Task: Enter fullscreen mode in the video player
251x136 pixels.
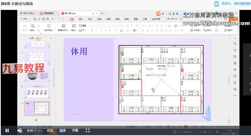Action: pos(87,131)
